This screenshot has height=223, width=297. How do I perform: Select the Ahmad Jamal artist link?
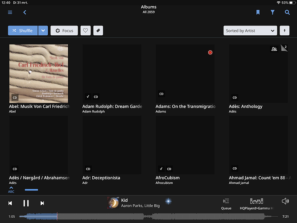pos(239,183)
